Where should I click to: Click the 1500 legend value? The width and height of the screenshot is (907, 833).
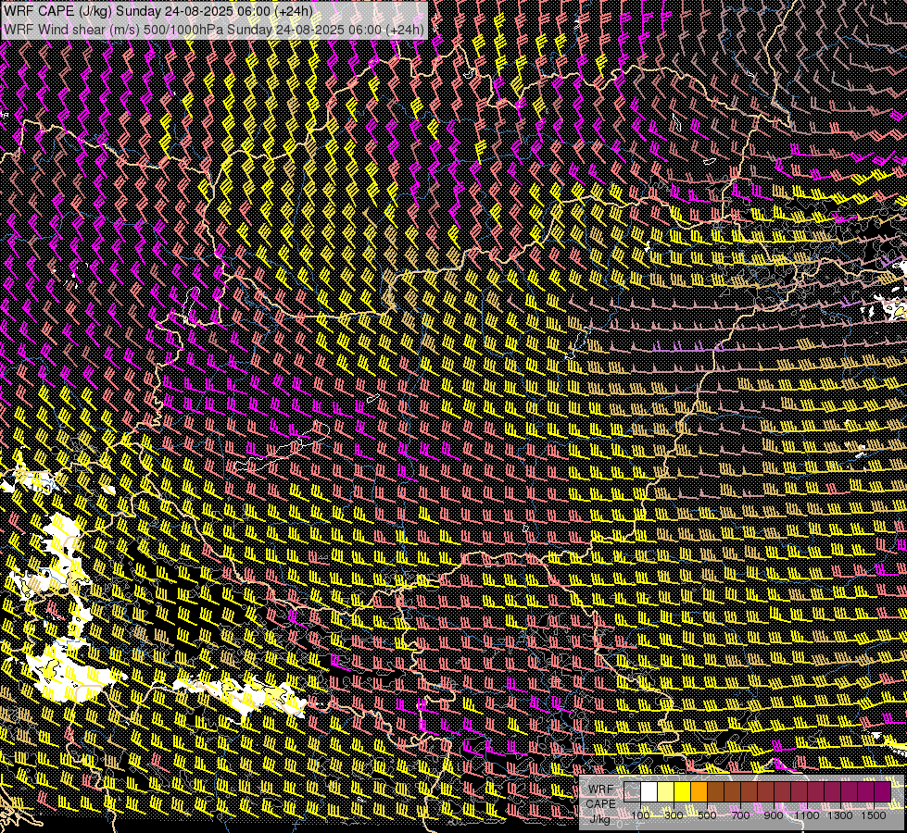click(874, 815)
